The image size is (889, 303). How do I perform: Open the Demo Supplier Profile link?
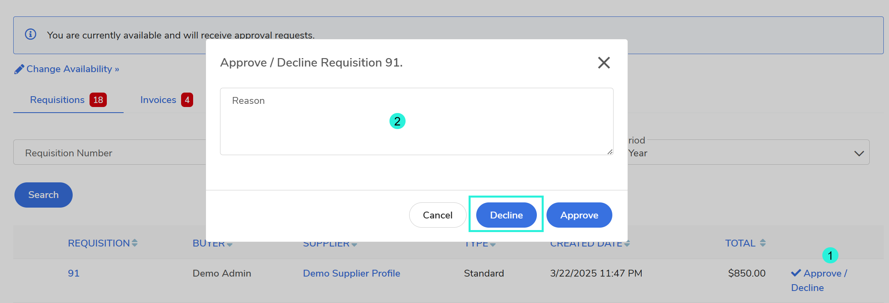[351, 273]
